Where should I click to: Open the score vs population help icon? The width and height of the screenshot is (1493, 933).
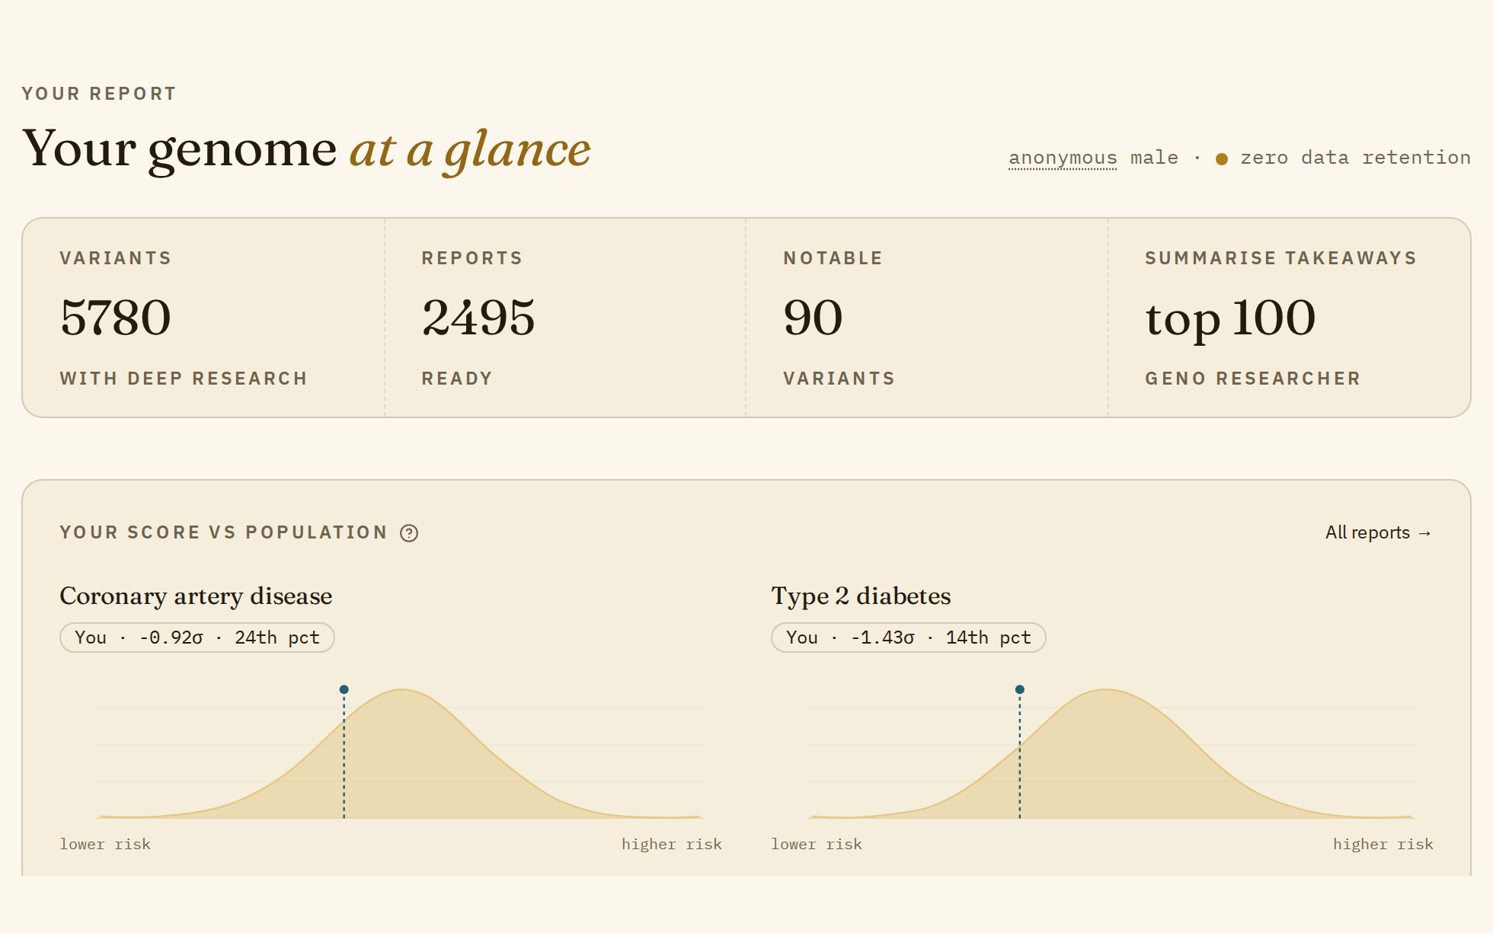click(409, 533)
